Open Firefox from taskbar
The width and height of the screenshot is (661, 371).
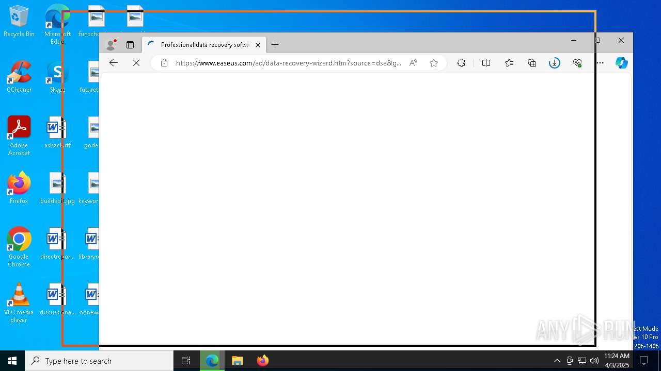click(263, 361)
